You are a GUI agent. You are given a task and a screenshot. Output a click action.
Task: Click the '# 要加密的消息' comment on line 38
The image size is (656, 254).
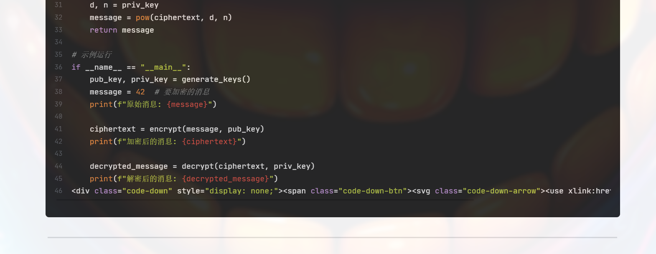182,92
